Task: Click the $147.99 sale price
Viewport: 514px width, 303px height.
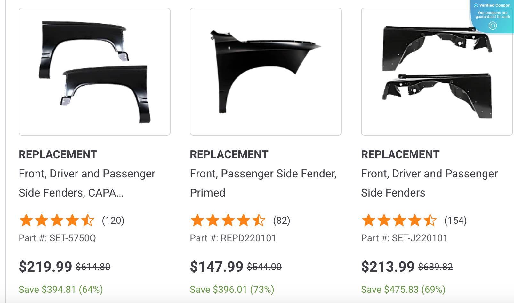Action: click(x=217, y=266)
